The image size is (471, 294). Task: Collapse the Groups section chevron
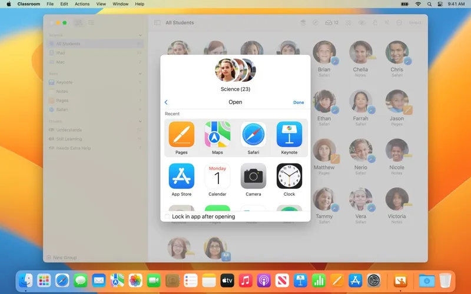[x=140, y=122]
